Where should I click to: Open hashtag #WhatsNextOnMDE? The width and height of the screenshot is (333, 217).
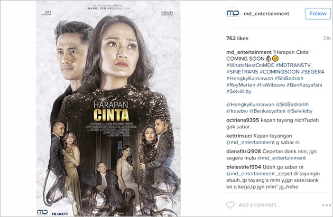click(250, 65)
